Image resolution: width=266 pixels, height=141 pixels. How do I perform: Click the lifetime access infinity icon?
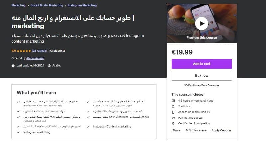[x=173, y=118]
